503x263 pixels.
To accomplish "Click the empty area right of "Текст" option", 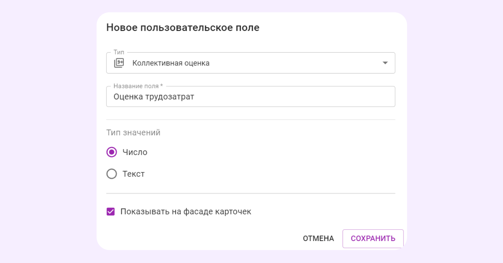I will pos(259,174).
